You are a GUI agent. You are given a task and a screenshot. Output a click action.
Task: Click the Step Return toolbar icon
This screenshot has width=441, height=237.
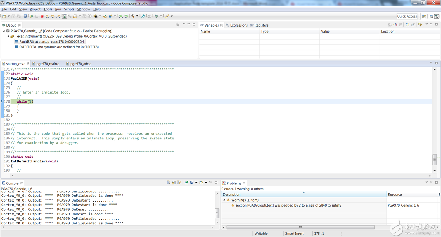point(58,16)
